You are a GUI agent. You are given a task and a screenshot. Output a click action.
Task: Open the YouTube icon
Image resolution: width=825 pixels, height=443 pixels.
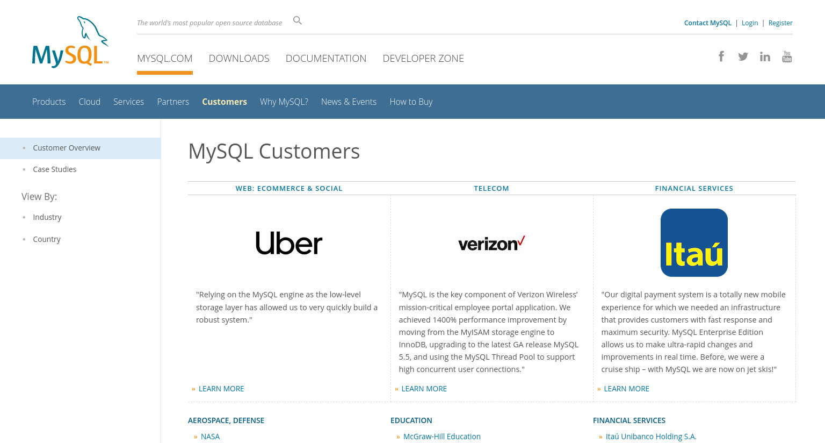click(x=787, y=56)
